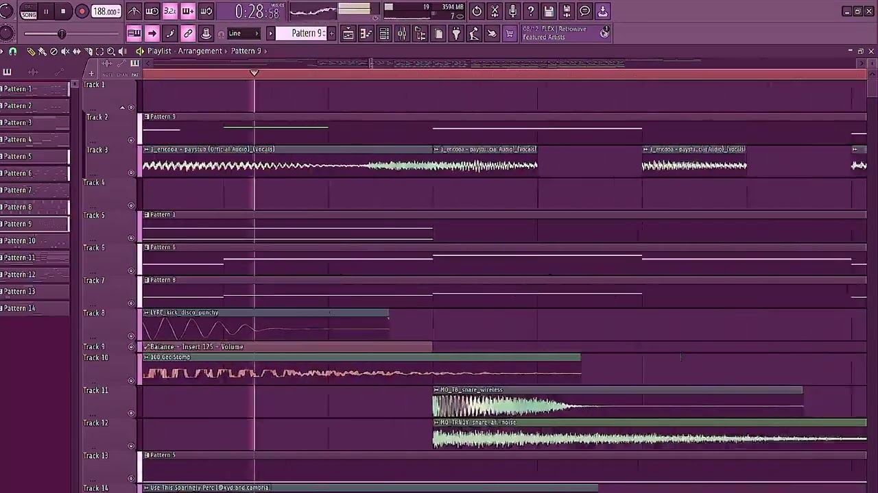The image size is (878, 493).
Task: Select Pattern 14 in picker list
Action: tap(34, 308)
